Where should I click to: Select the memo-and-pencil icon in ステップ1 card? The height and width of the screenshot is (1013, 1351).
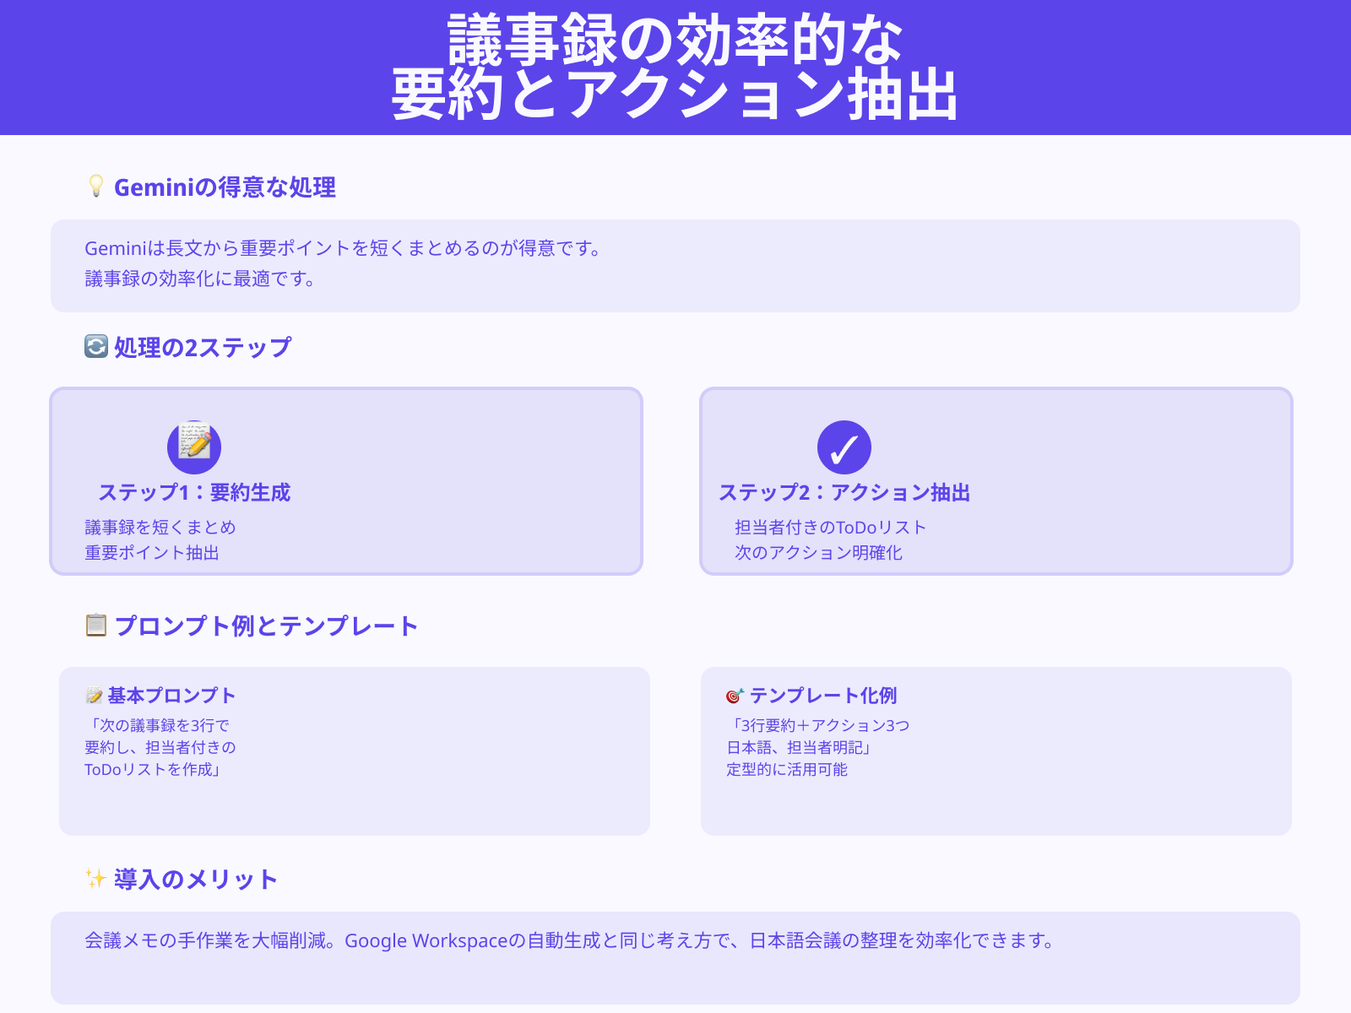pos(196,447)
